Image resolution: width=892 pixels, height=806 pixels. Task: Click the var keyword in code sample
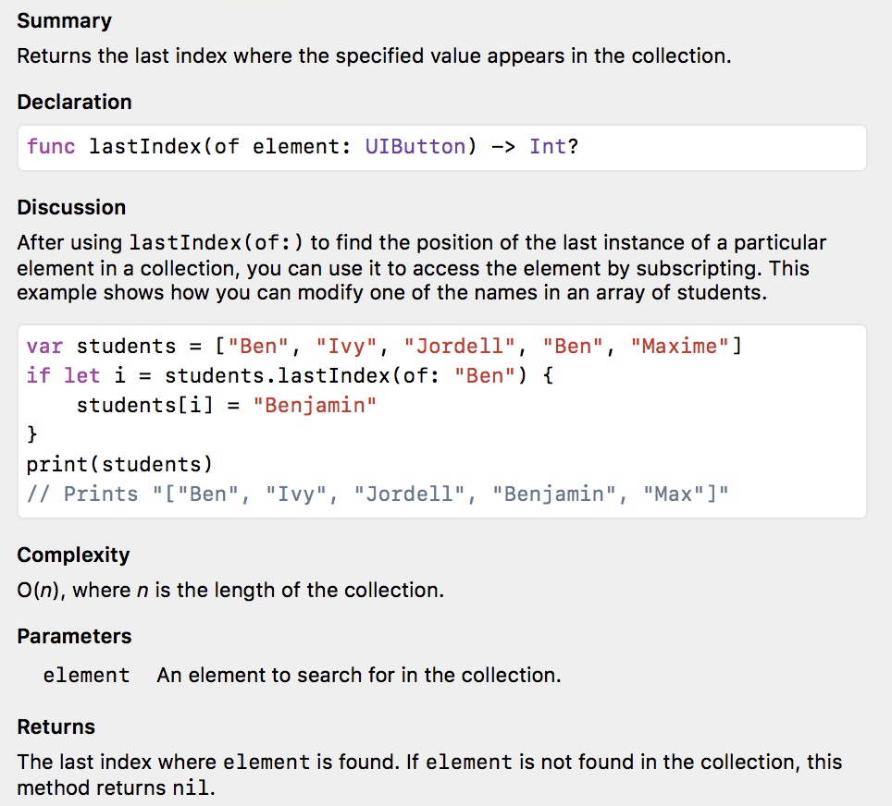[x=45, y=347]
